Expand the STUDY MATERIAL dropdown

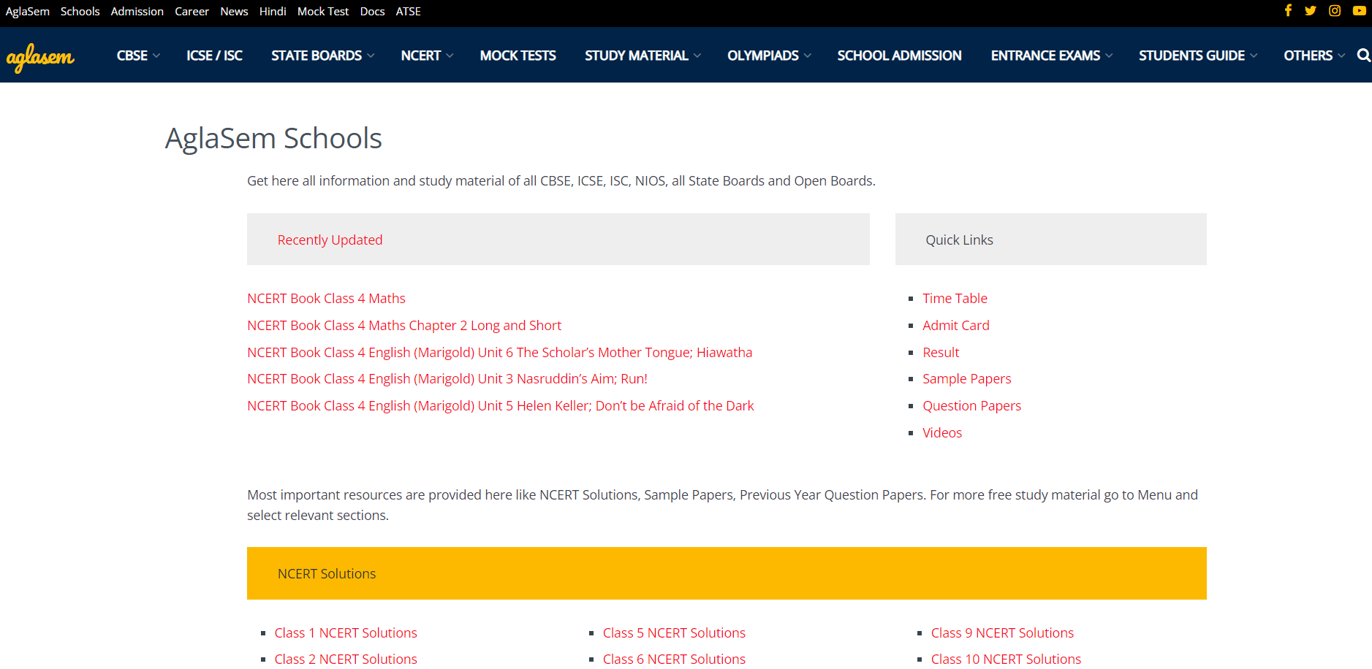tap(643, 56)
